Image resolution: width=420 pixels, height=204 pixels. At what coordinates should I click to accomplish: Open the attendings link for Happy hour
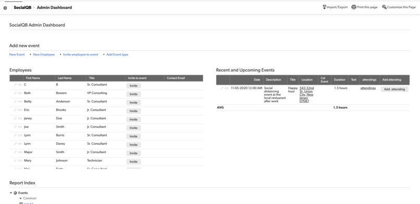[x=368, y=88]
